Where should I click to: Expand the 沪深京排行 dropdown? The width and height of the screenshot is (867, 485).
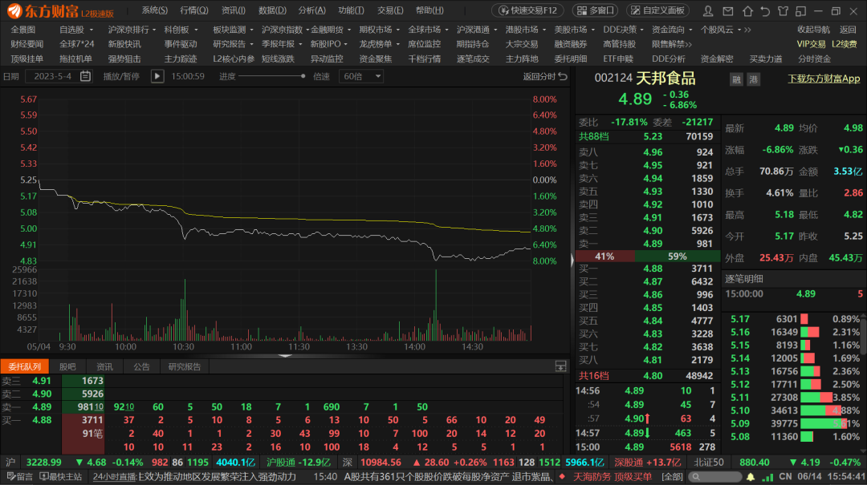(154, 30)
